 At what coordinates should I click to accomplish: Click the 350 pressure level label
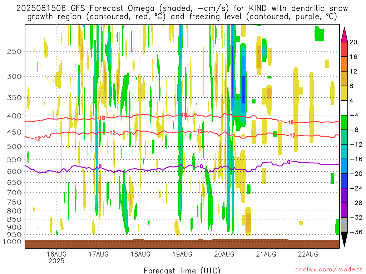pyautogui.click(x=14, y=98)
